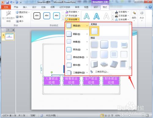Image resolution: width=153 pixels, height=118 pixels.
Task: Select slide 1 thumbnail
Action: pos(9,37)
